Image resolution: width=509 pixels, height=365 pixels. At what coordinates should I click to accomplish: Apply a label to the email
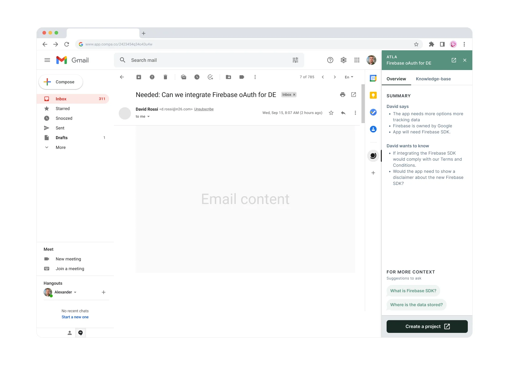242,77
